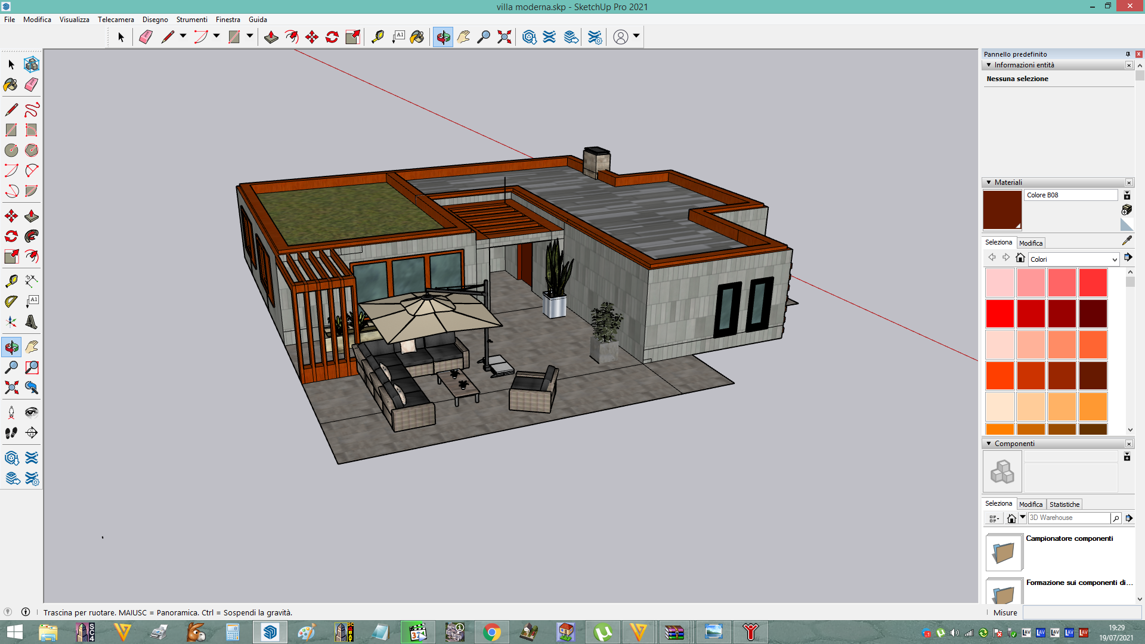Viewport: 1145px width, 644px height.
Task: Select the Walk footprints tool
Action: click(x=11, y=433)
